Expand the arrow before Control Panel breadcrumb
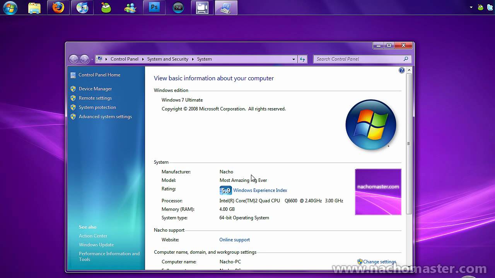Viewport: 495px width, 278px height. coord(106,59)
